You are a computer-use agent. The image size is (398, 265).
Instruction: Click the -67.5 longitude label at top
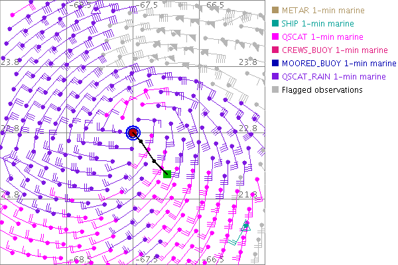pos(147,5)
